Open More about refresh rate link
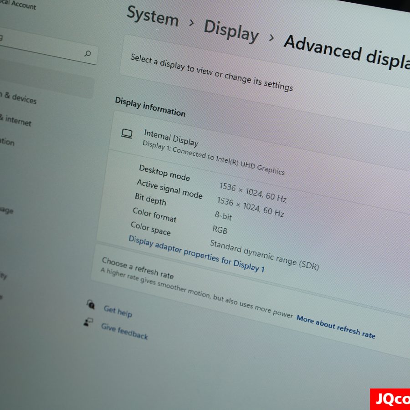The height and width of the screenshot is (410, 410). coord(336,326)
